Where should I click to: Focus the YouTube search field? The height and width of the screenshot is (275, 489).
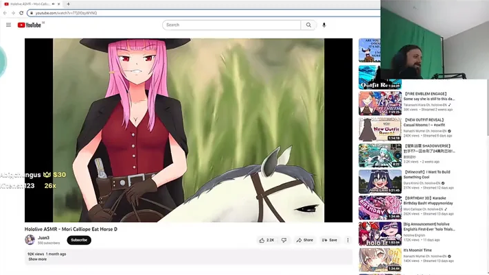coord(231,25)
